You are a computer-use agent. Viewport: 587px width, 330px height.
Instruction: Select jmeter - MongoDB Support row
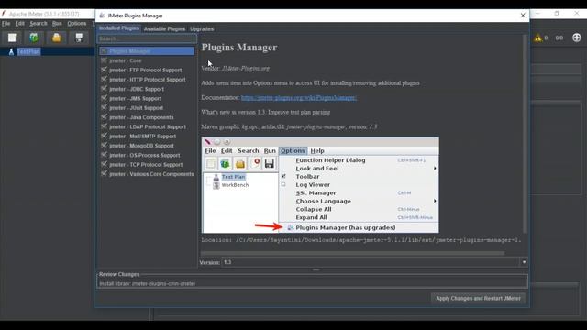click(147, 146)
